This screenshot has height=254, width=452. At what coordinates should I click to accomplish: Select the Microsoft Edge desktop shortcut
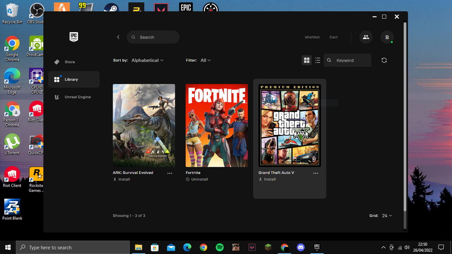(x=12, y=81)
